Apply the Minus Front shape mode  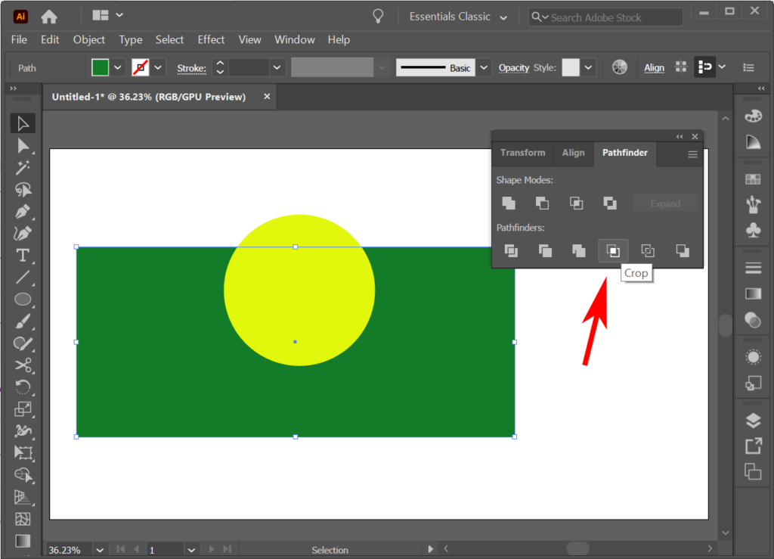pyautogui.click(x=541, y=203)
